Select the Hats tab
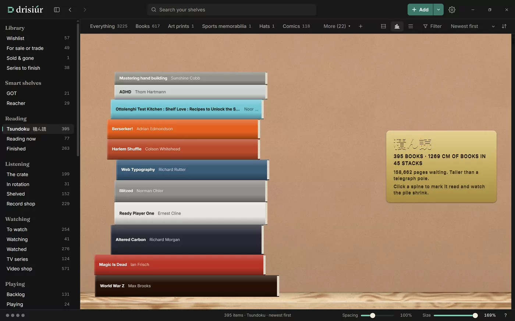This screenshot has width=515, height=321. [x=267, y=26]
